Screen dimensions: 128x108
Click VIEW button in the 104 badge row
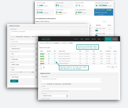click(x=97, y=29)
